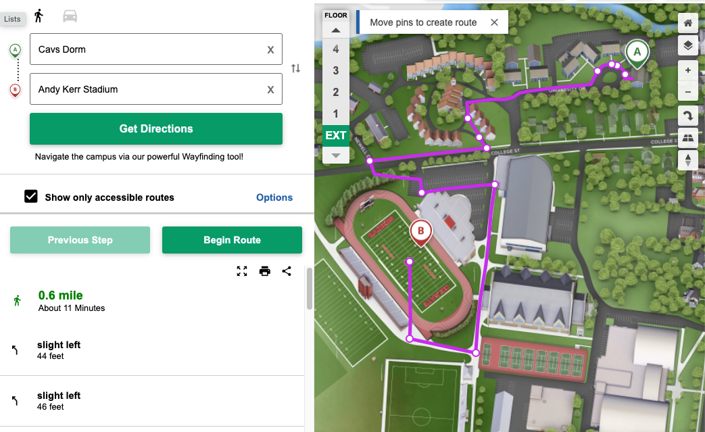Click the directions list scrollbar
Image resolution: width=705 pixels, height=432 pixels.
(310, 289)
